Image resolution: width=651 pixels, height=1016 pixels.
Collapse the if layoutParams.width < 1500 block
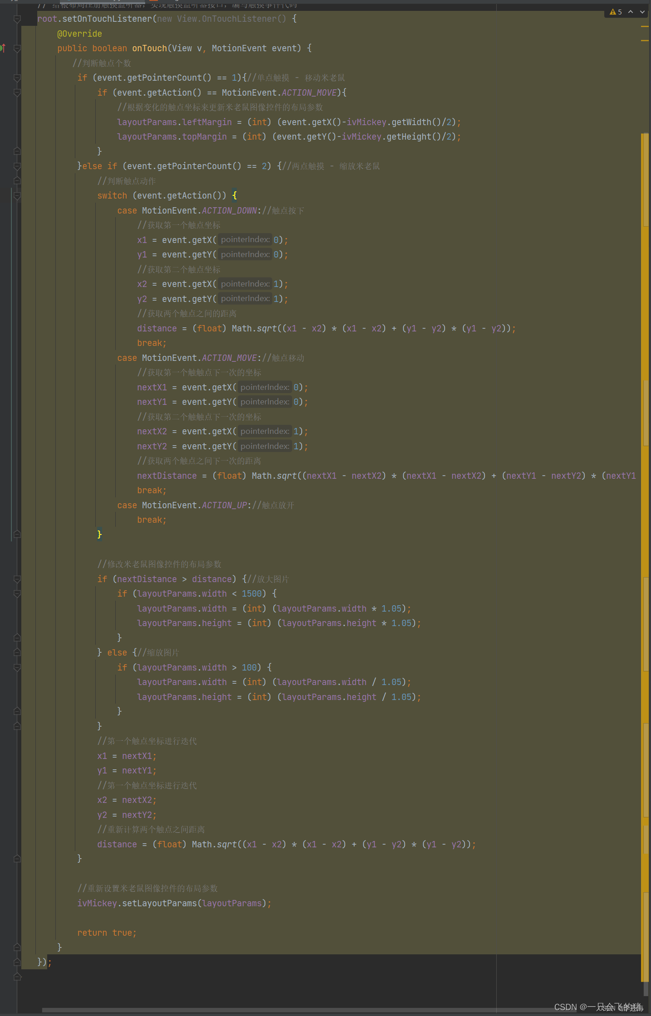17,593
